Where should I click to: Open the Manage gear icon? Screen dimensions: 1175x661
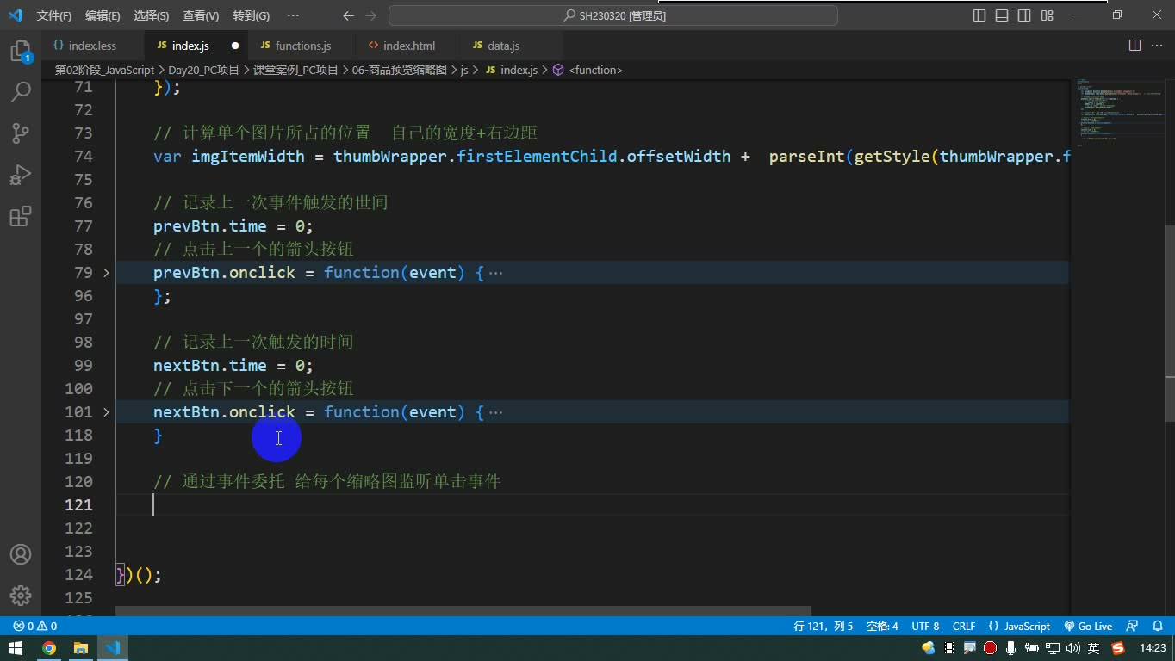(21, 596)
